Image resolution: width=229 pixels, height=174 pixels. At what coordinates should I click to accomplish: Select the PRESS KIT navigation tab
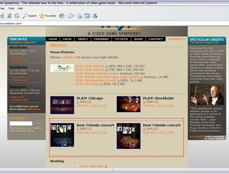pos(177,39)
